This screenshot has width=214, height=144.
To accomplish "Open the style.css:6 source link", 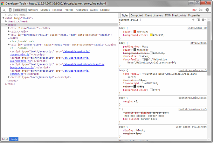I will tap(199, 43).
